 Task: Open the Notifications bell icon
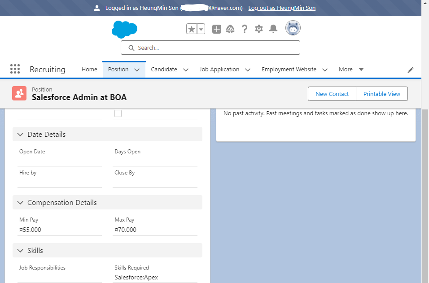[273, 28]
